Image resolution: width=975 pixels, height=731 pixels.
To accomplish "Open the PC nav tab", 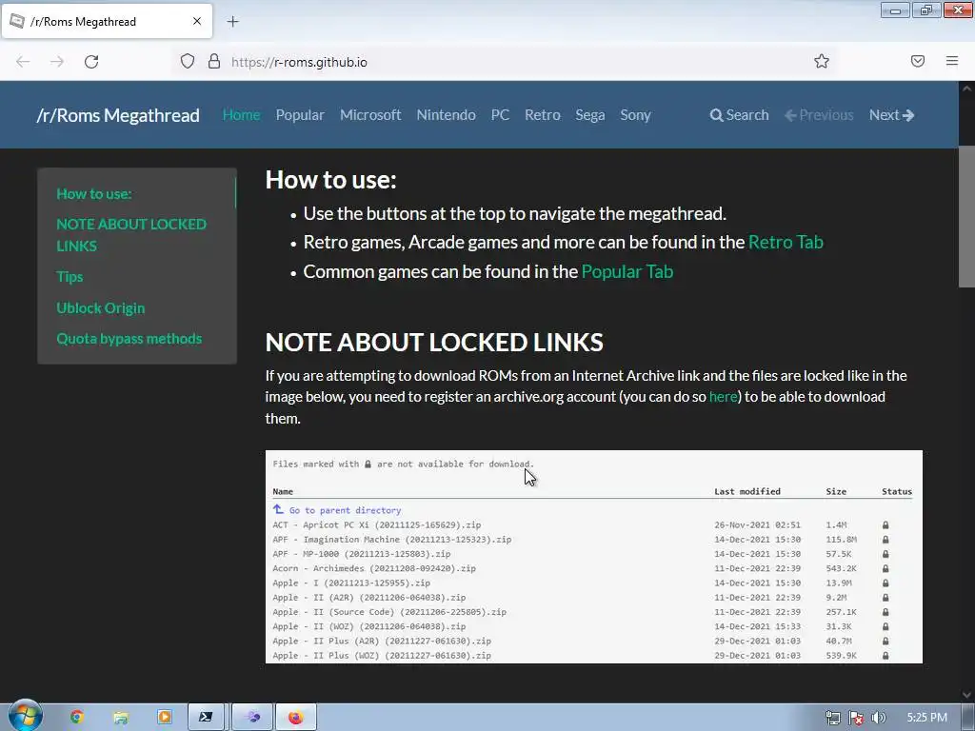I will [500, 115].
